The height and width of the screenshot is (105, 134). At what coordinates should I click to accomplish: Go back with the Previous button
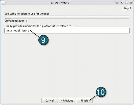(67, 100)
